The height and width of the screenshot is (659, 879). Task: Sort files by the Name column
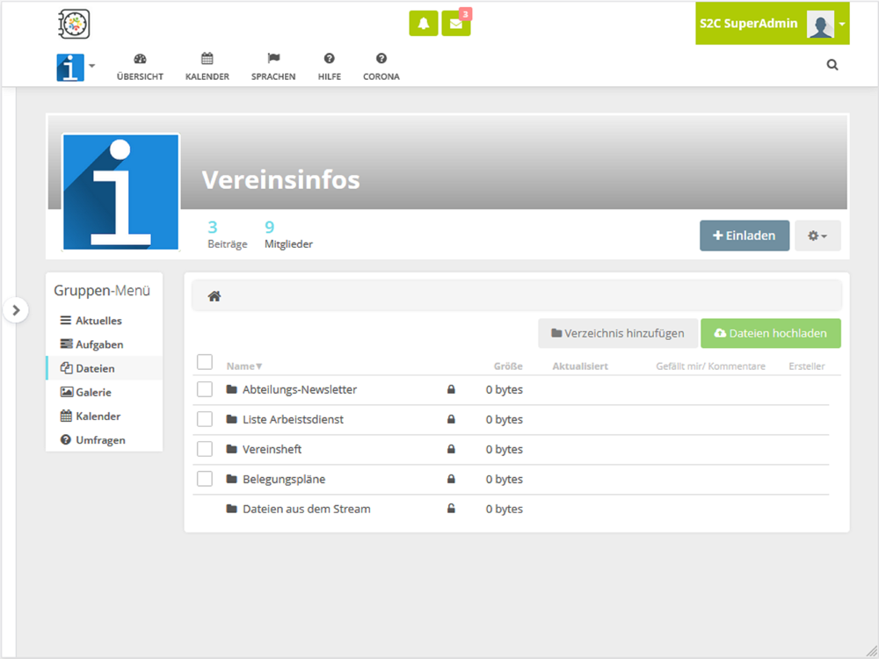[244, 366]
